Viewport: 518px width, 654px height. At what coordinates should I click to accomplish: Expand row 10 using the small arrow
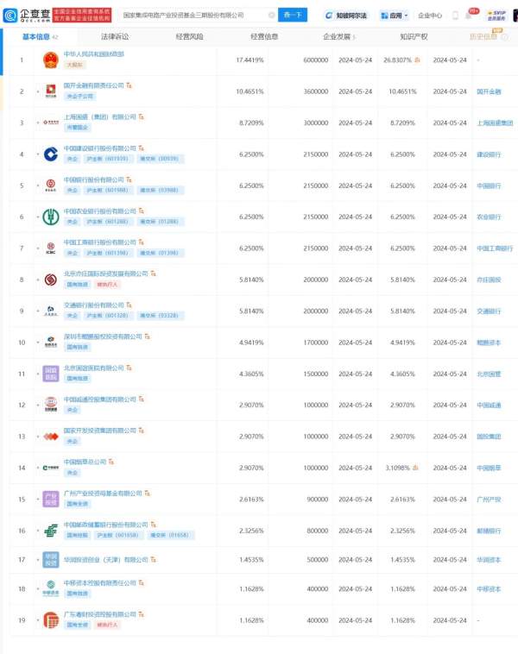point(38,343)
